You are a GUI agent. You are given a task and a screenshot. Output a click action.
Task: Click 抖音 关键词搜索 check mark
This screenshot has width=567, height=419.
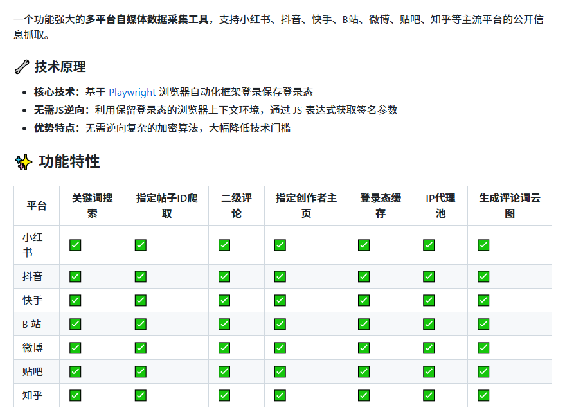pyautogui.click(x=75, y=276)
